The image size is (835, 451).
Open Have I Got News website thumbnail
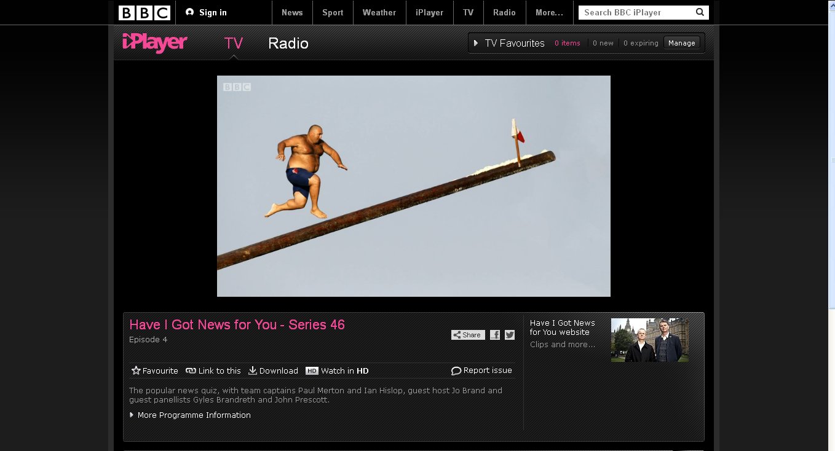tap(649, 340)
